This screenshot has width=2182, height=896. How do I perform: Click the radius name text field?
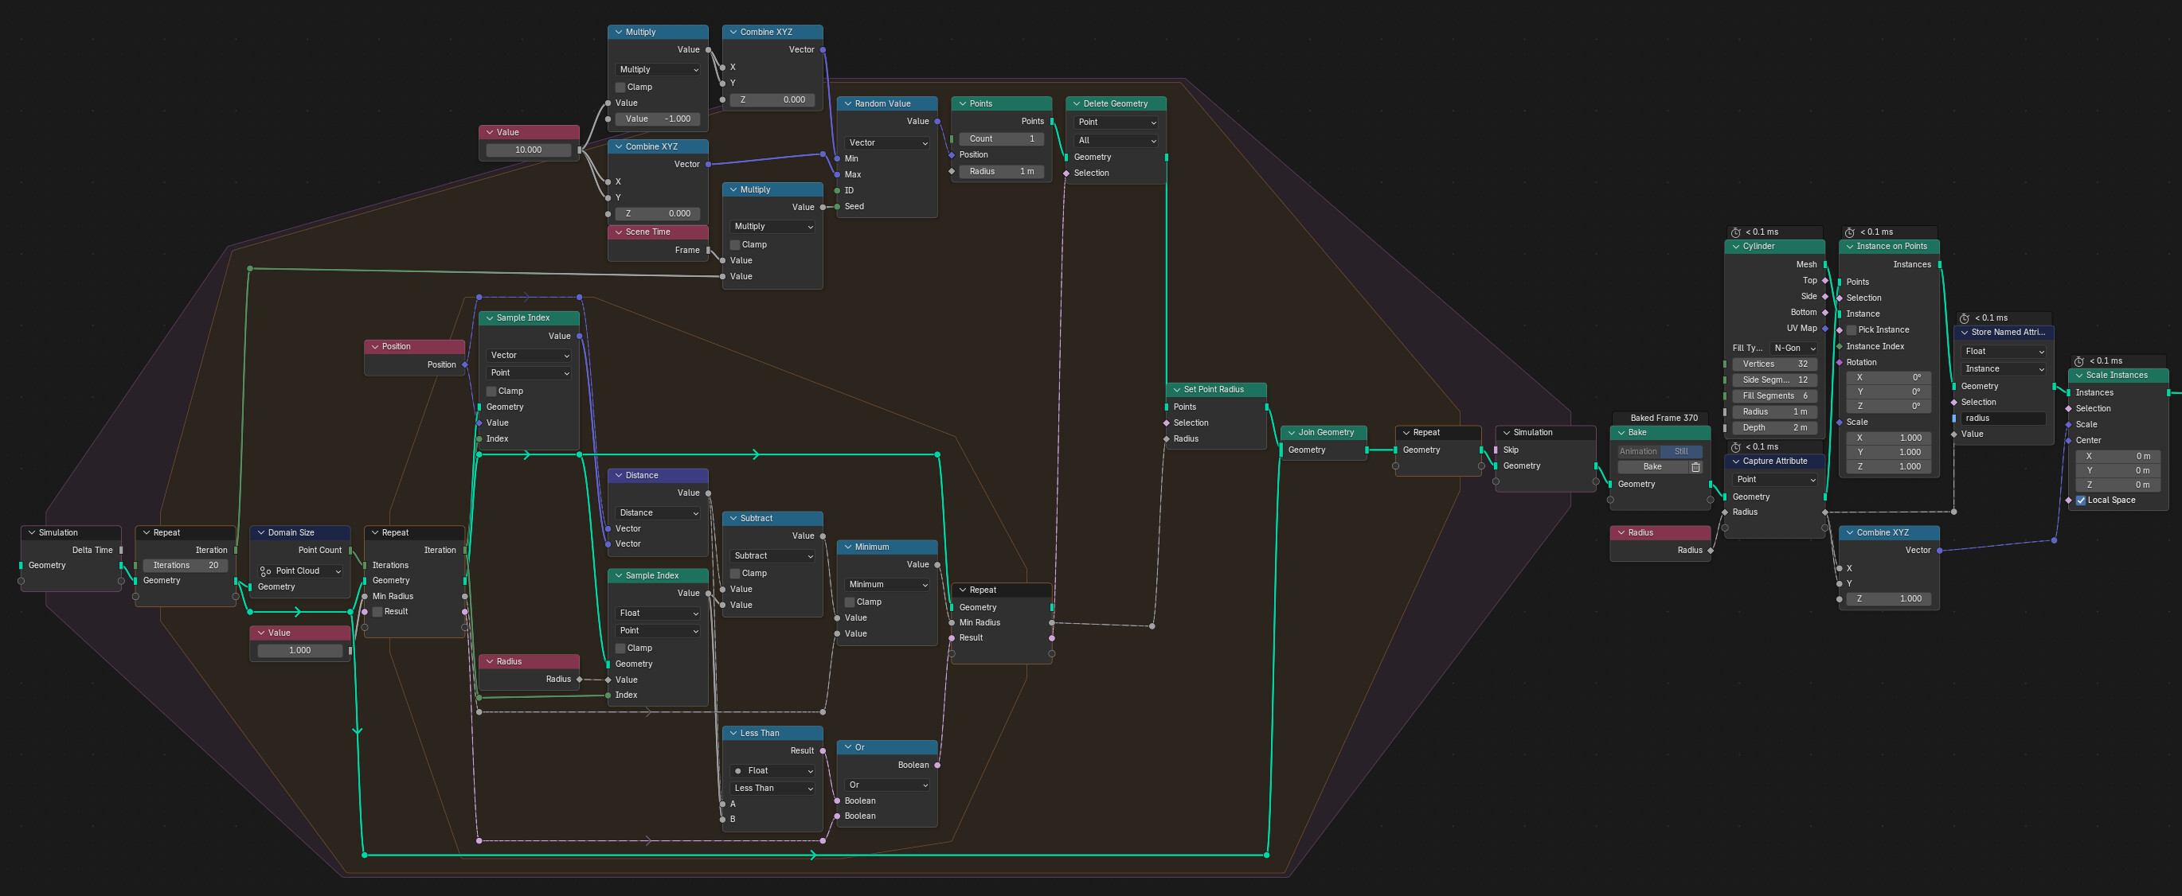click(2004, 418)
